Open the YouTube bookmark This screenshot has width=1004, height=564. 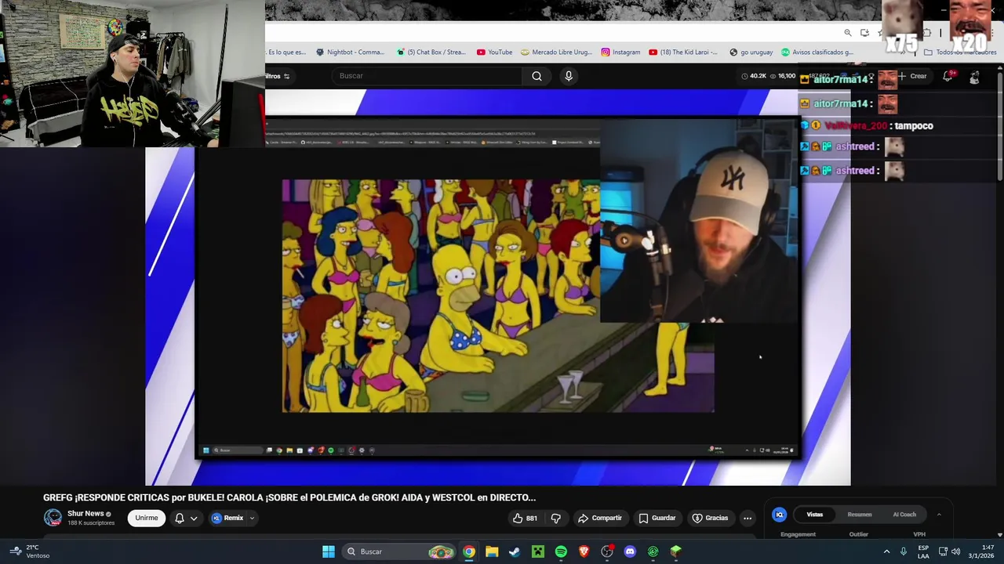(494, 52)
